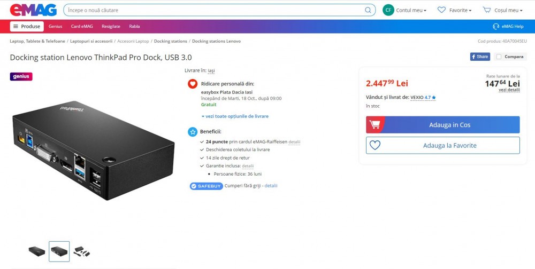Open the Produse hamburger menu
535x269 pixels.
click(27, 26)
